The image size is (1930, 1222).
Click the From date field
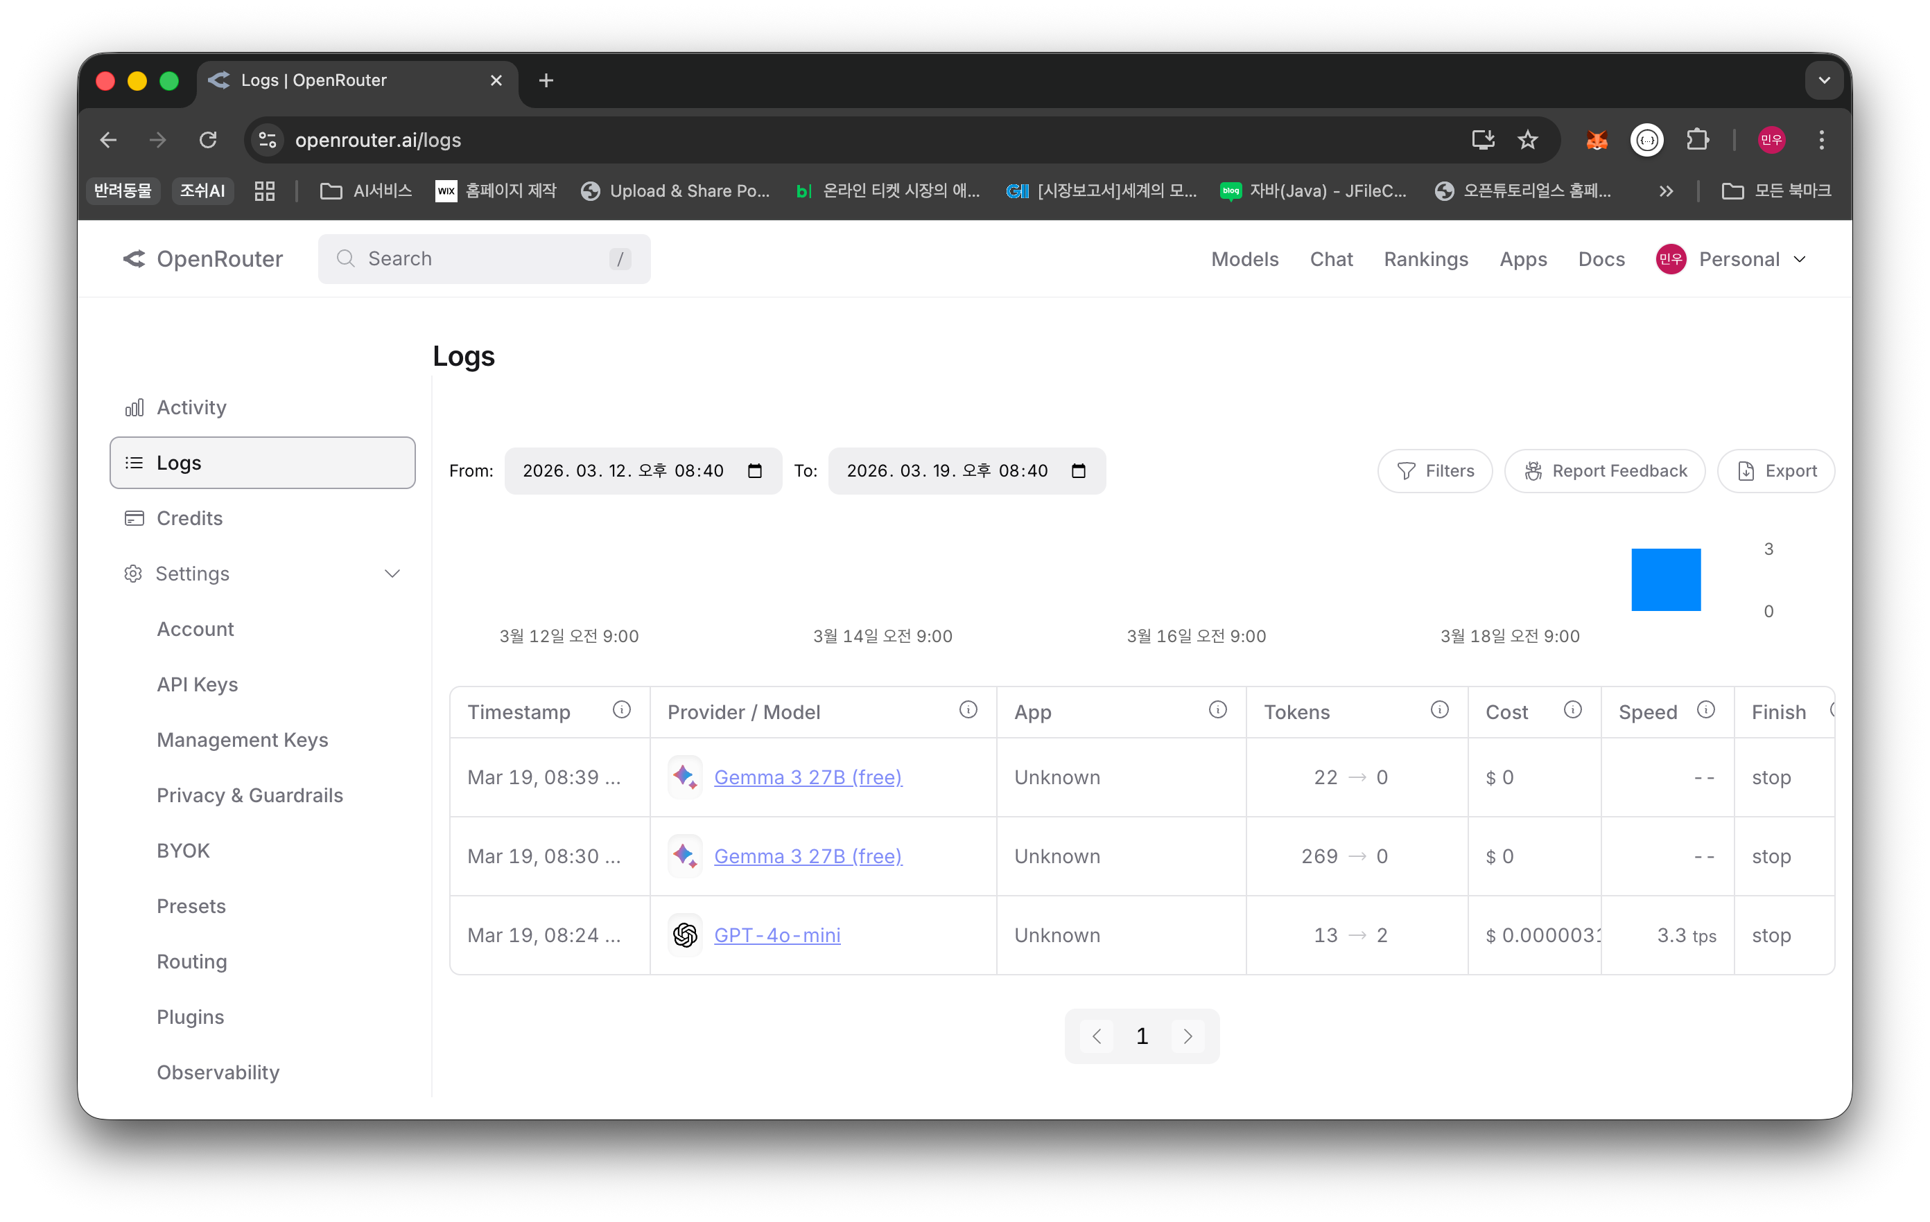tap(643, 471)
